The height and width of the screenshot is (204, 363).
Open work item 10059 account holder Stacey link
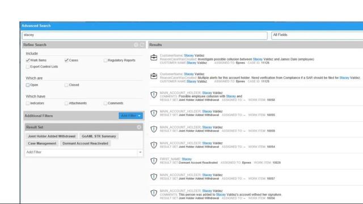[x=207, y=127]
